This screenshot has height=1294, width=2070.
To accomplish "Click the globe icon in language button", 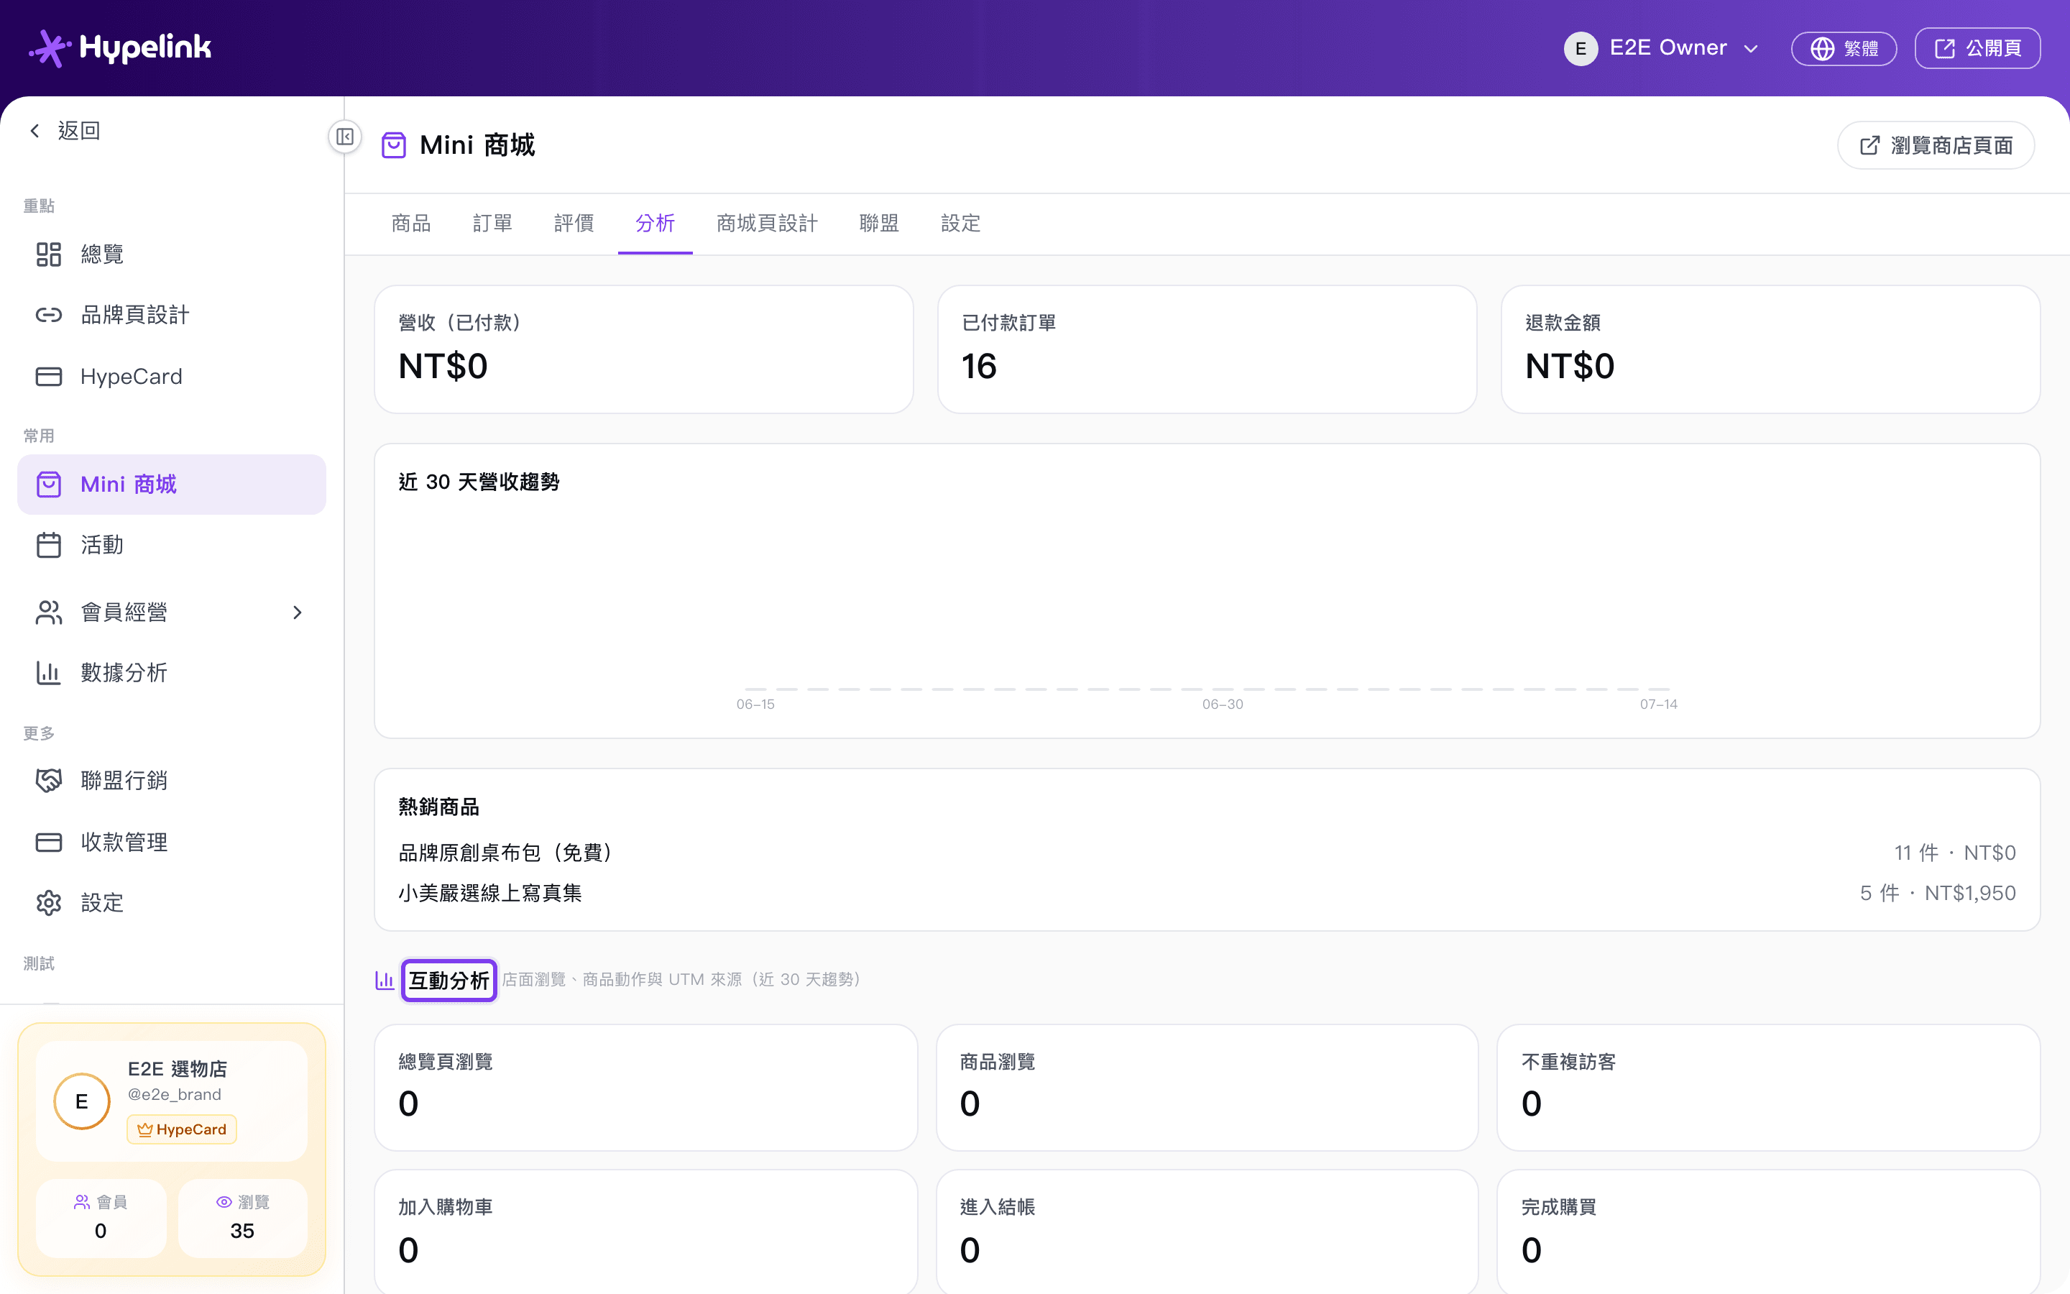I will (1822, 49).
